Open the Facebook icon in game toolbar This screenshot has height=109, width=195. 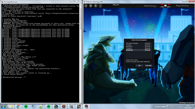tap(100, 6)
